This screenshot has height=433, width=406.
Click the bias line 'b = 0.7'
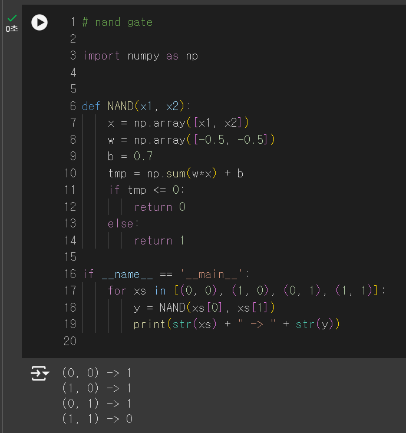click(130, 156)
